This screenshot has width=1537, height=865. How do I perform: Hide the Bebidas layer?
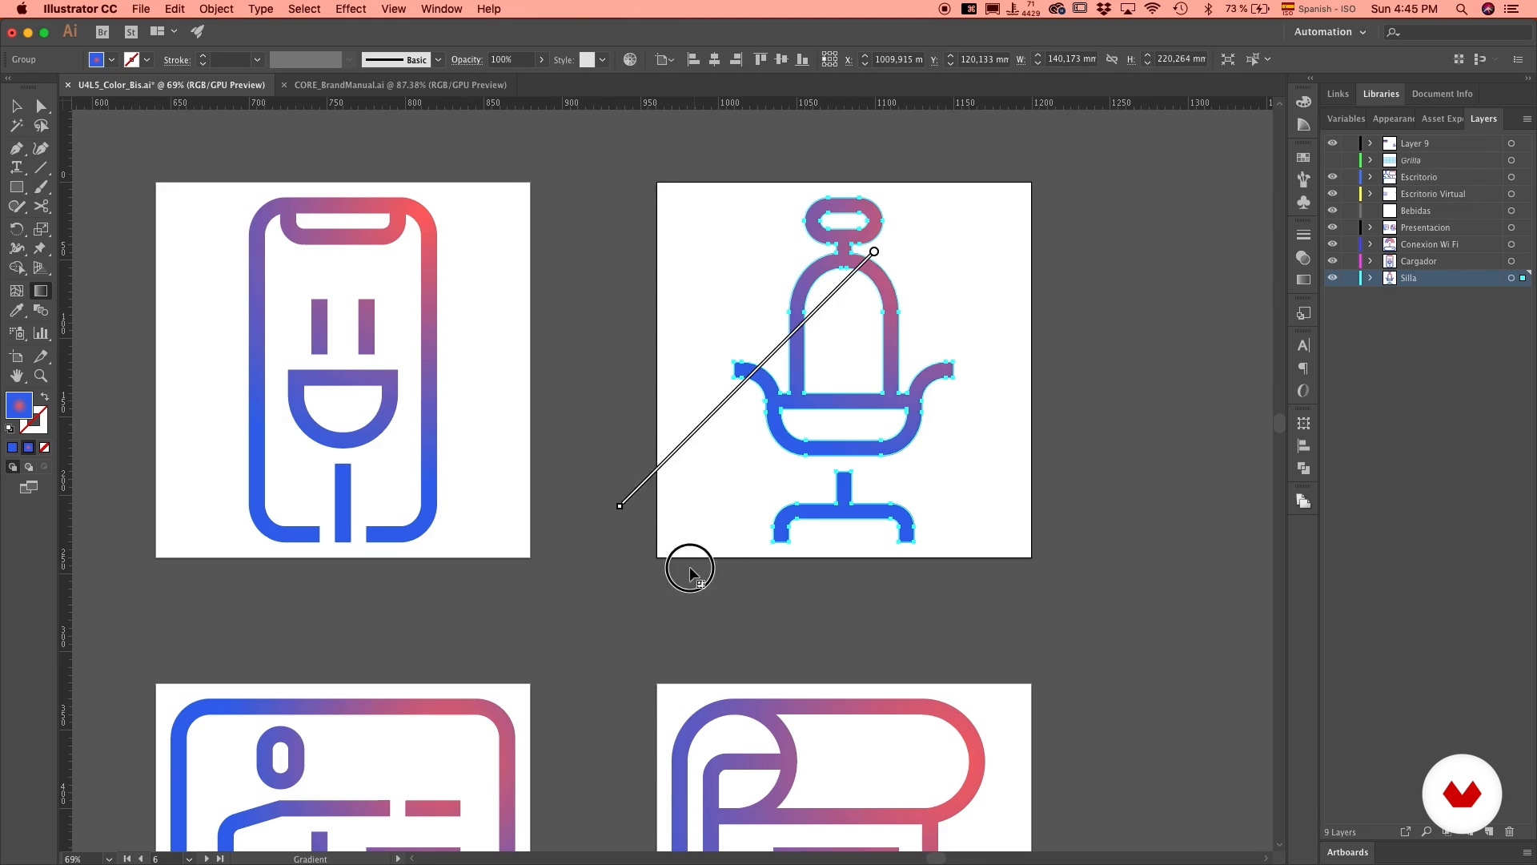pos(1332,211)
